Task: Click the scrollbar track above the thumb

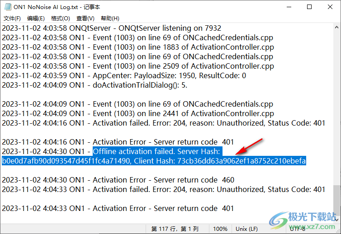Action: (x=336, y=104)
